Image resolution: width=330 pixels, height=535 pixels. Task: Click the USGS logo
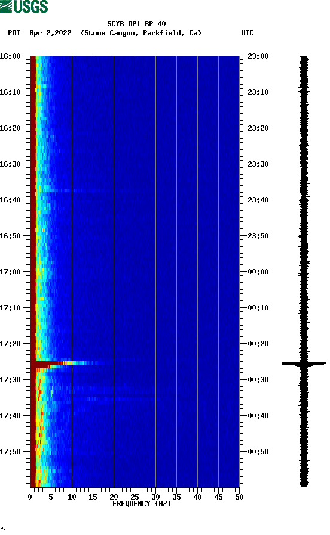[x=24, y=6]
